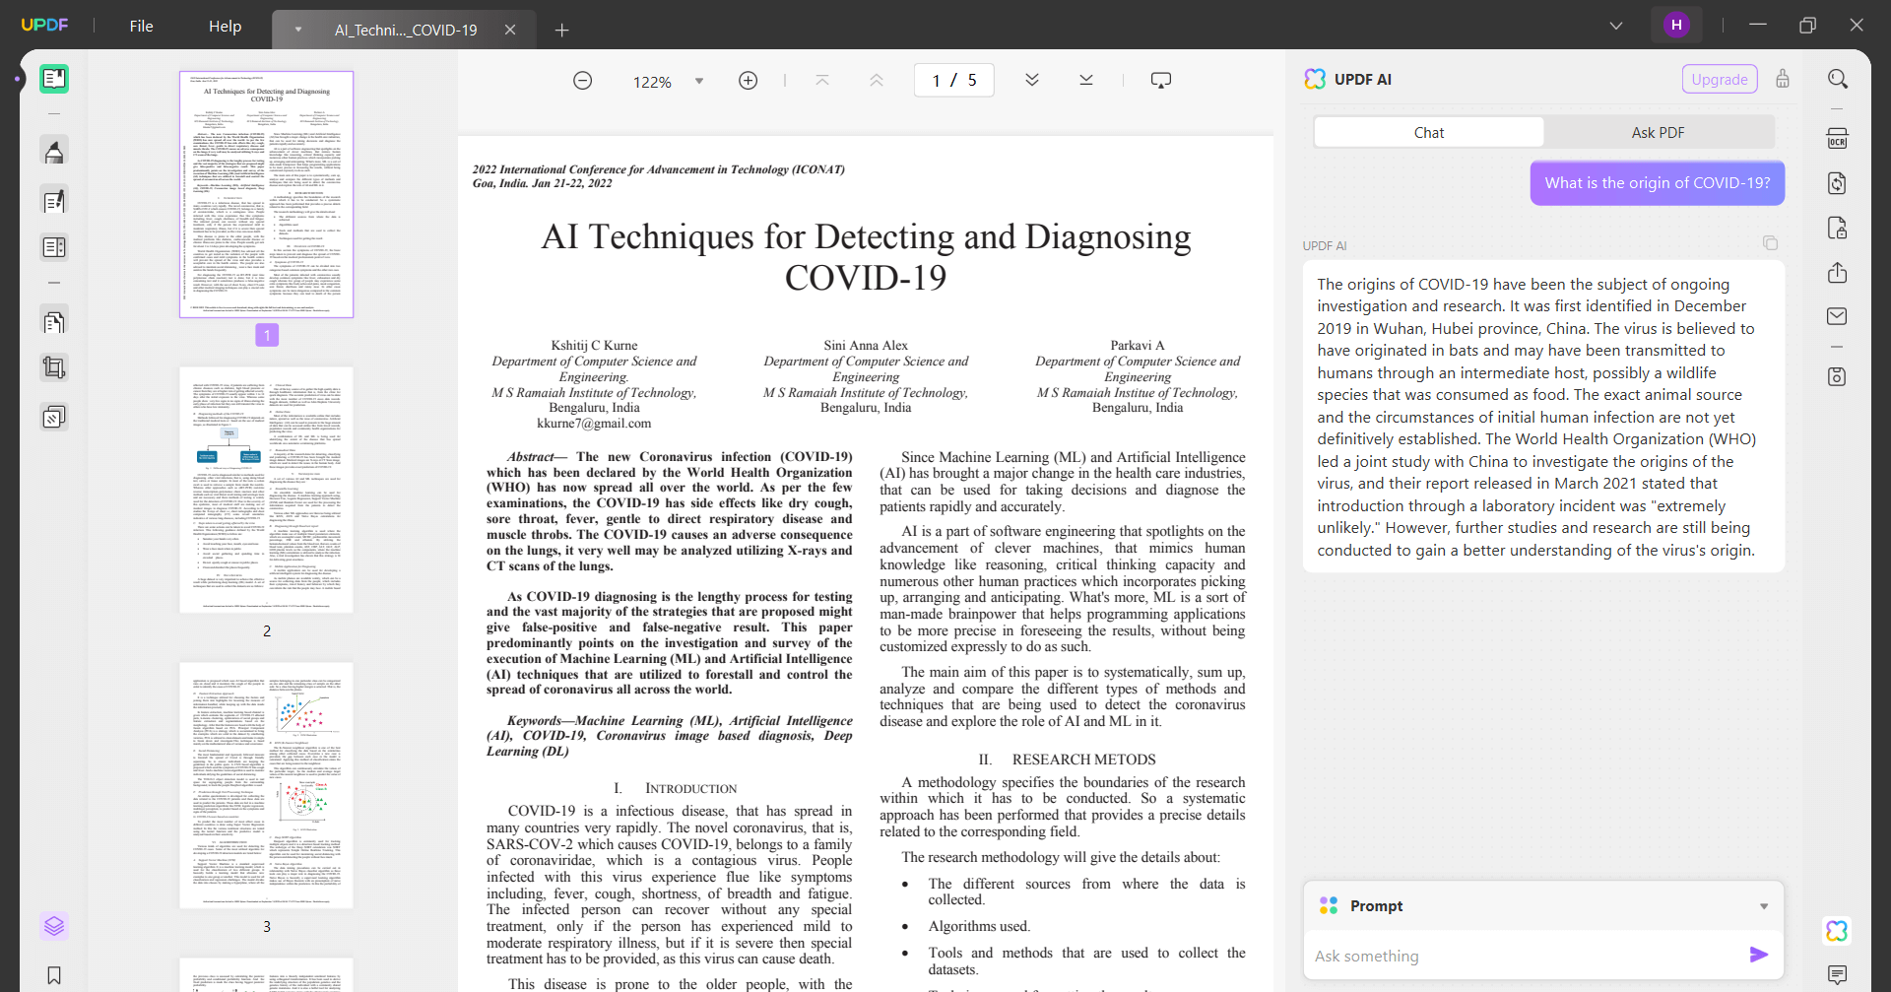Screen dimensions: 1891x992
Task: Select the page 2 thumbnail
Action: [266, 490]
